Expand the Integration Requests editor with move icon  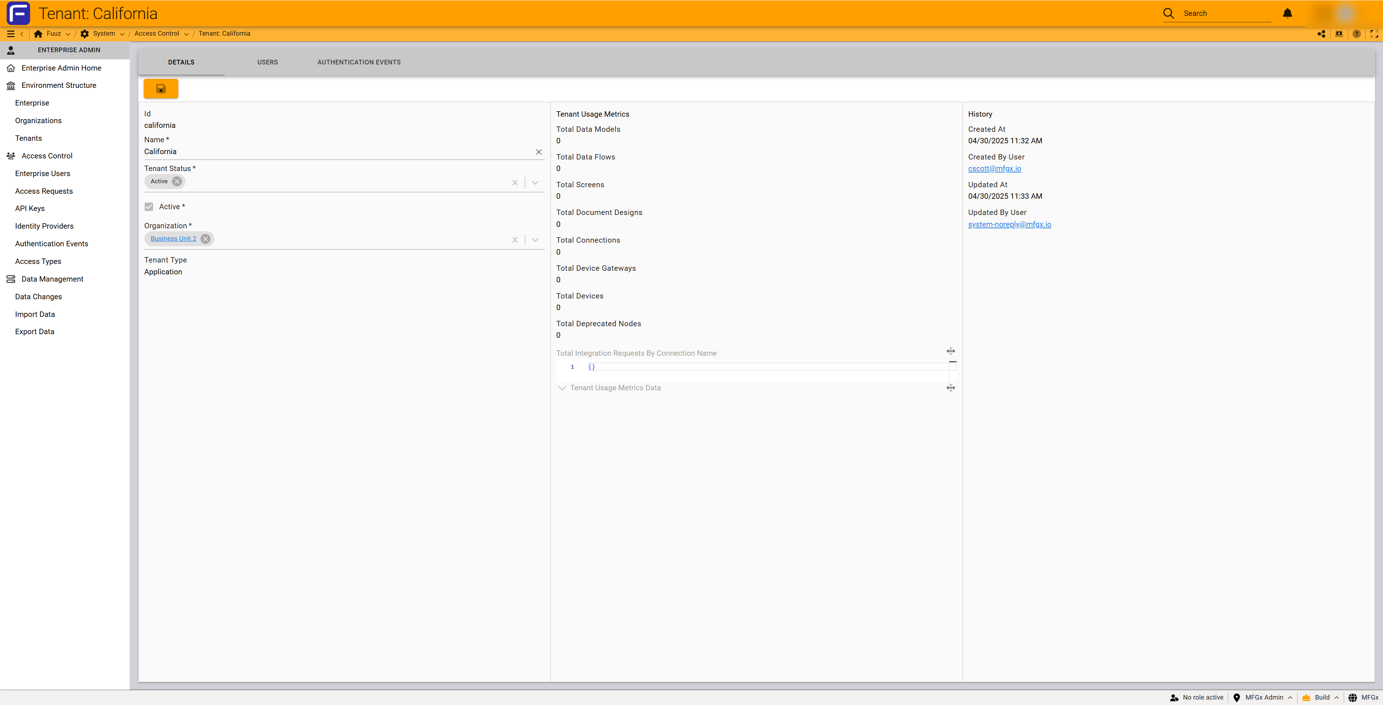[x=950, y=351]
